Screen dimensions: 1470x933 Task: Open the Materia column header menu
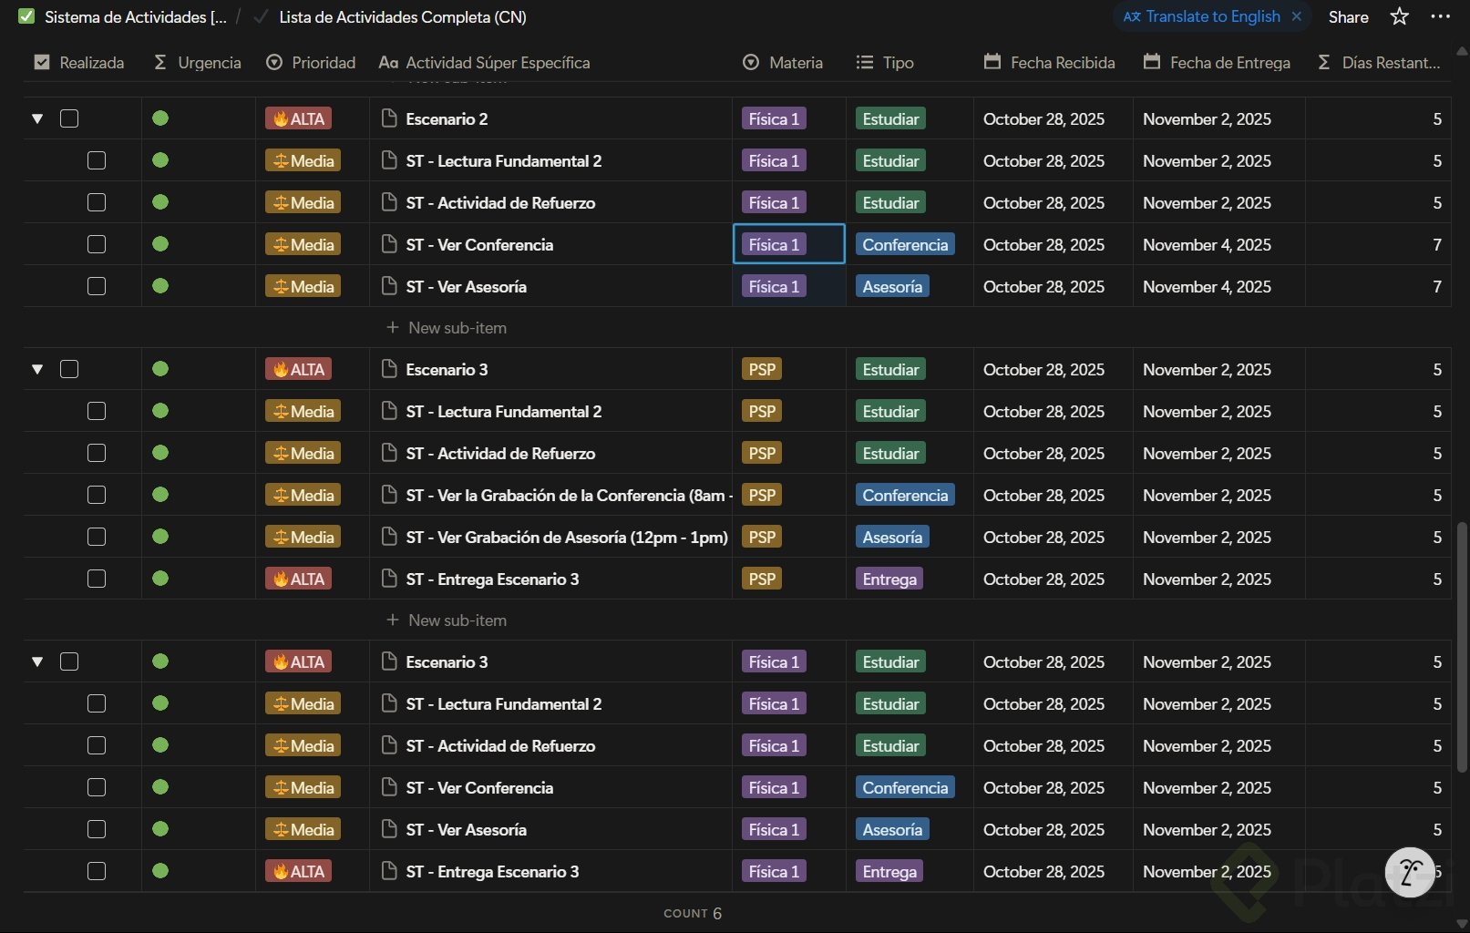(x=784, y=62)
